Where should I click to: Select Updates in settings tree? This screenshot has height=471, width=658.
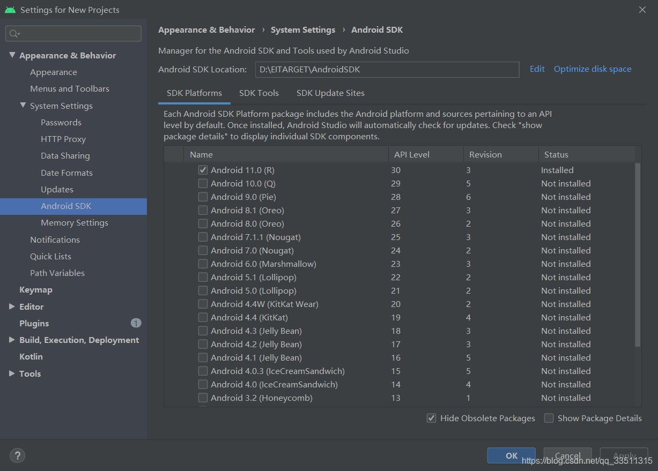[x=57, y=190]
